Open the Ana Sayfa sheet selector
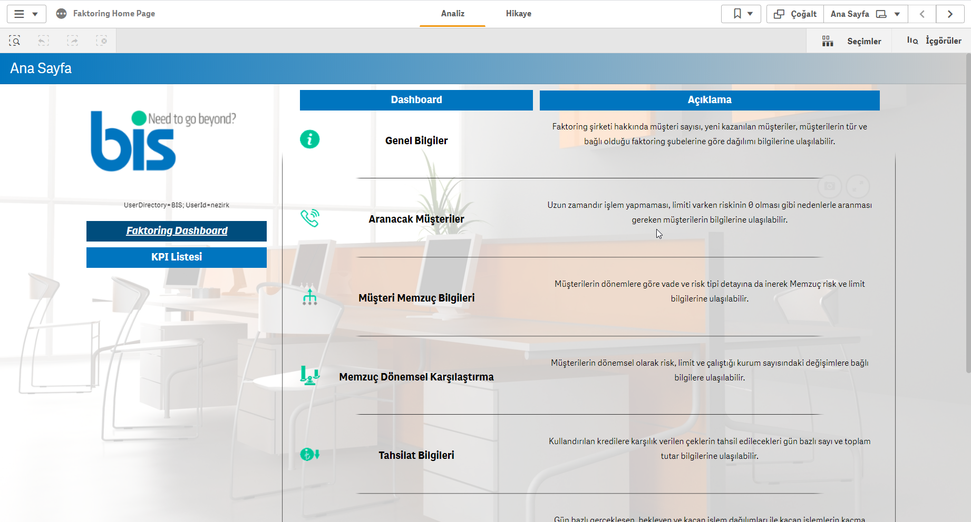This screenshot has width=971, height=522. 866,14
